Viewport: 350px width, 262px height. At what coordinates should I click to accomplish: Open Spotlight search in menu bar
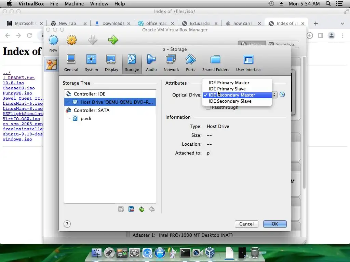[328, 3]
